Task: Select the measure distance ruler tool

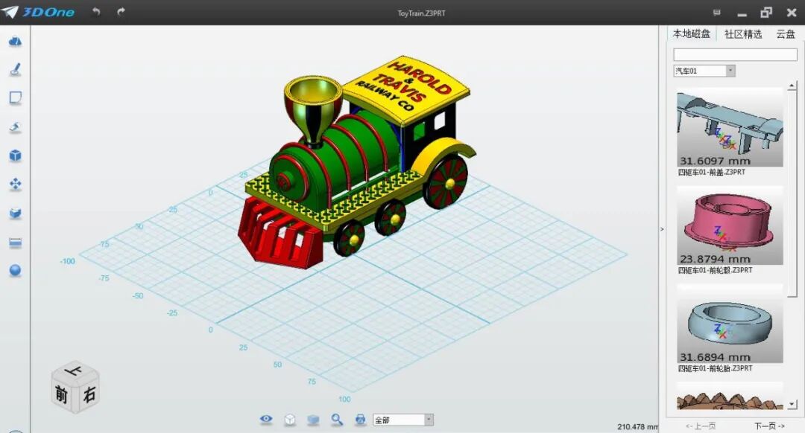Action: pos(15,242)
